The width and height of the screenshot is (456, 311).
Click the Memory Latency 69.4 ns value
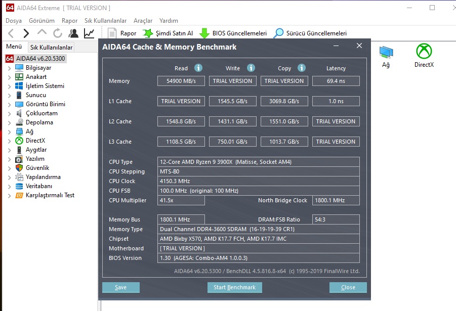click(x=336, y=81)
